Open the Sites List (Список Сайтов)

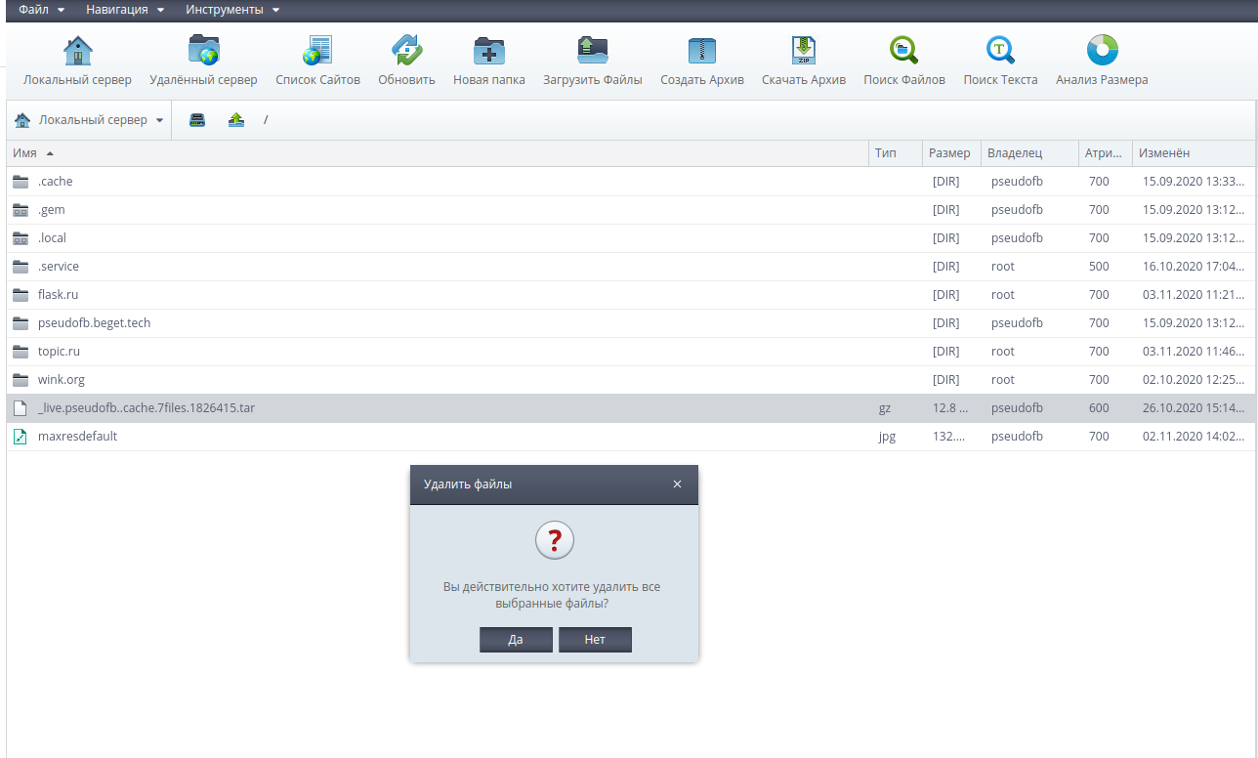317,51
